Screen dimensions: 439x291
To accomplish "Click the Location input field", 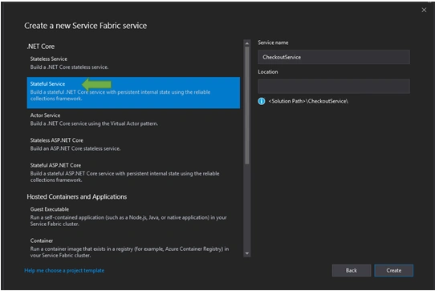I will tap(334, 86).
